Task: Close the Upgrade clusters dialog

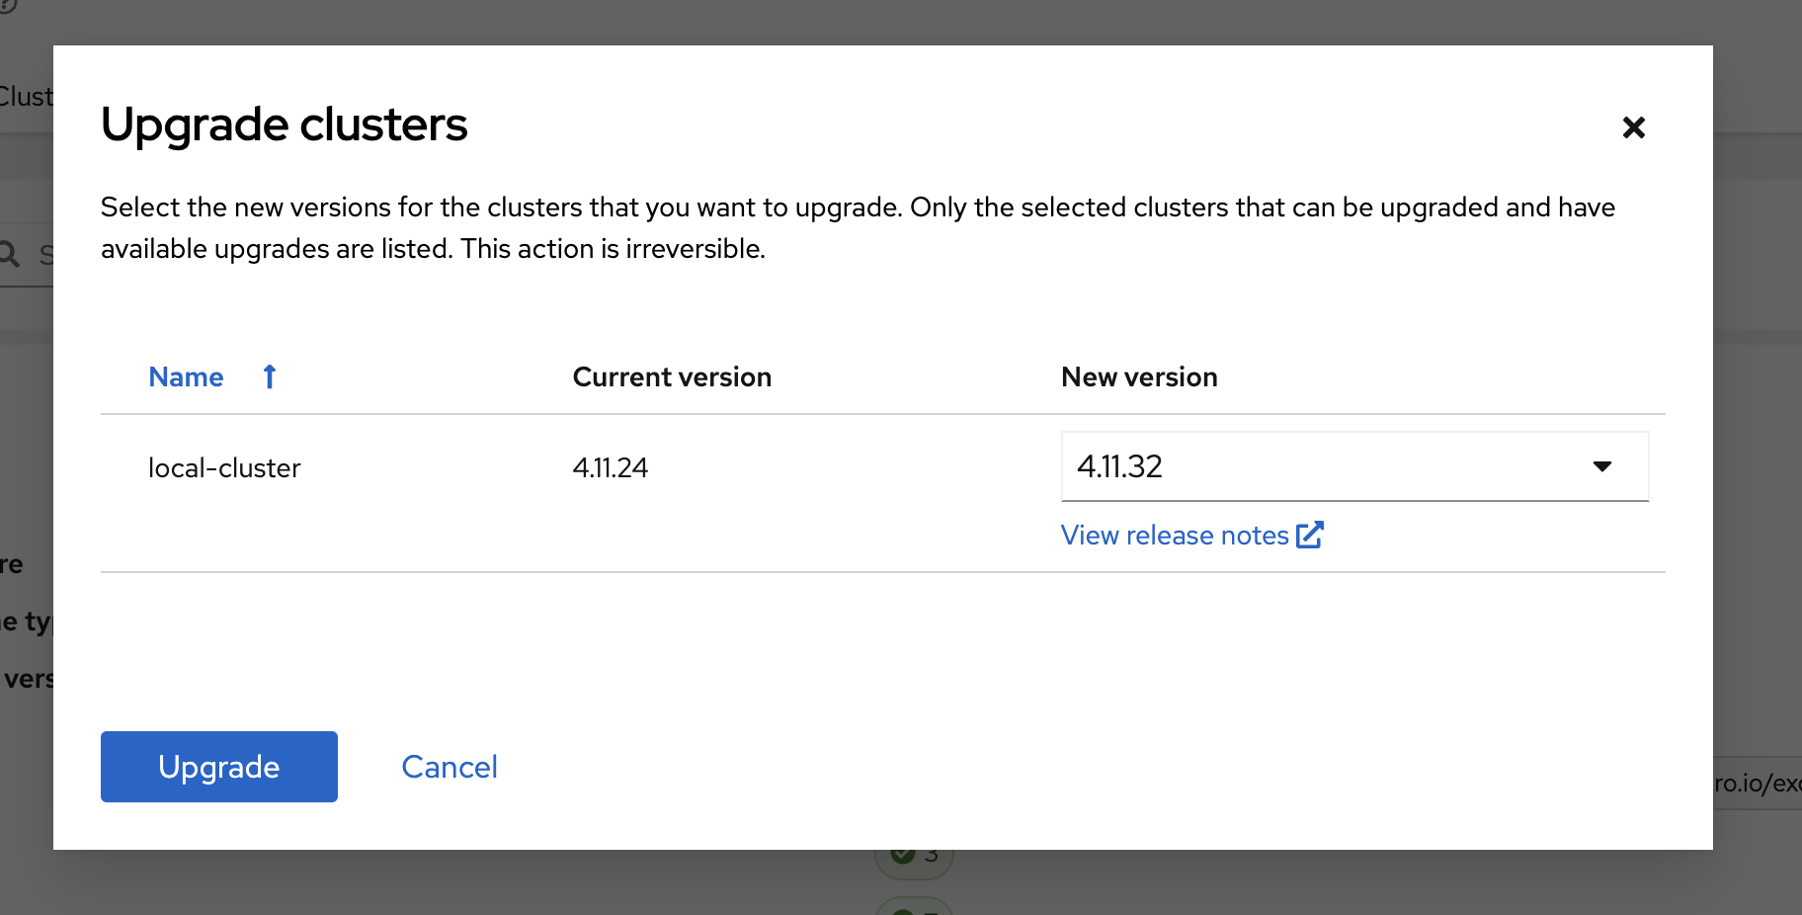Action: (x=1633, y=127)
